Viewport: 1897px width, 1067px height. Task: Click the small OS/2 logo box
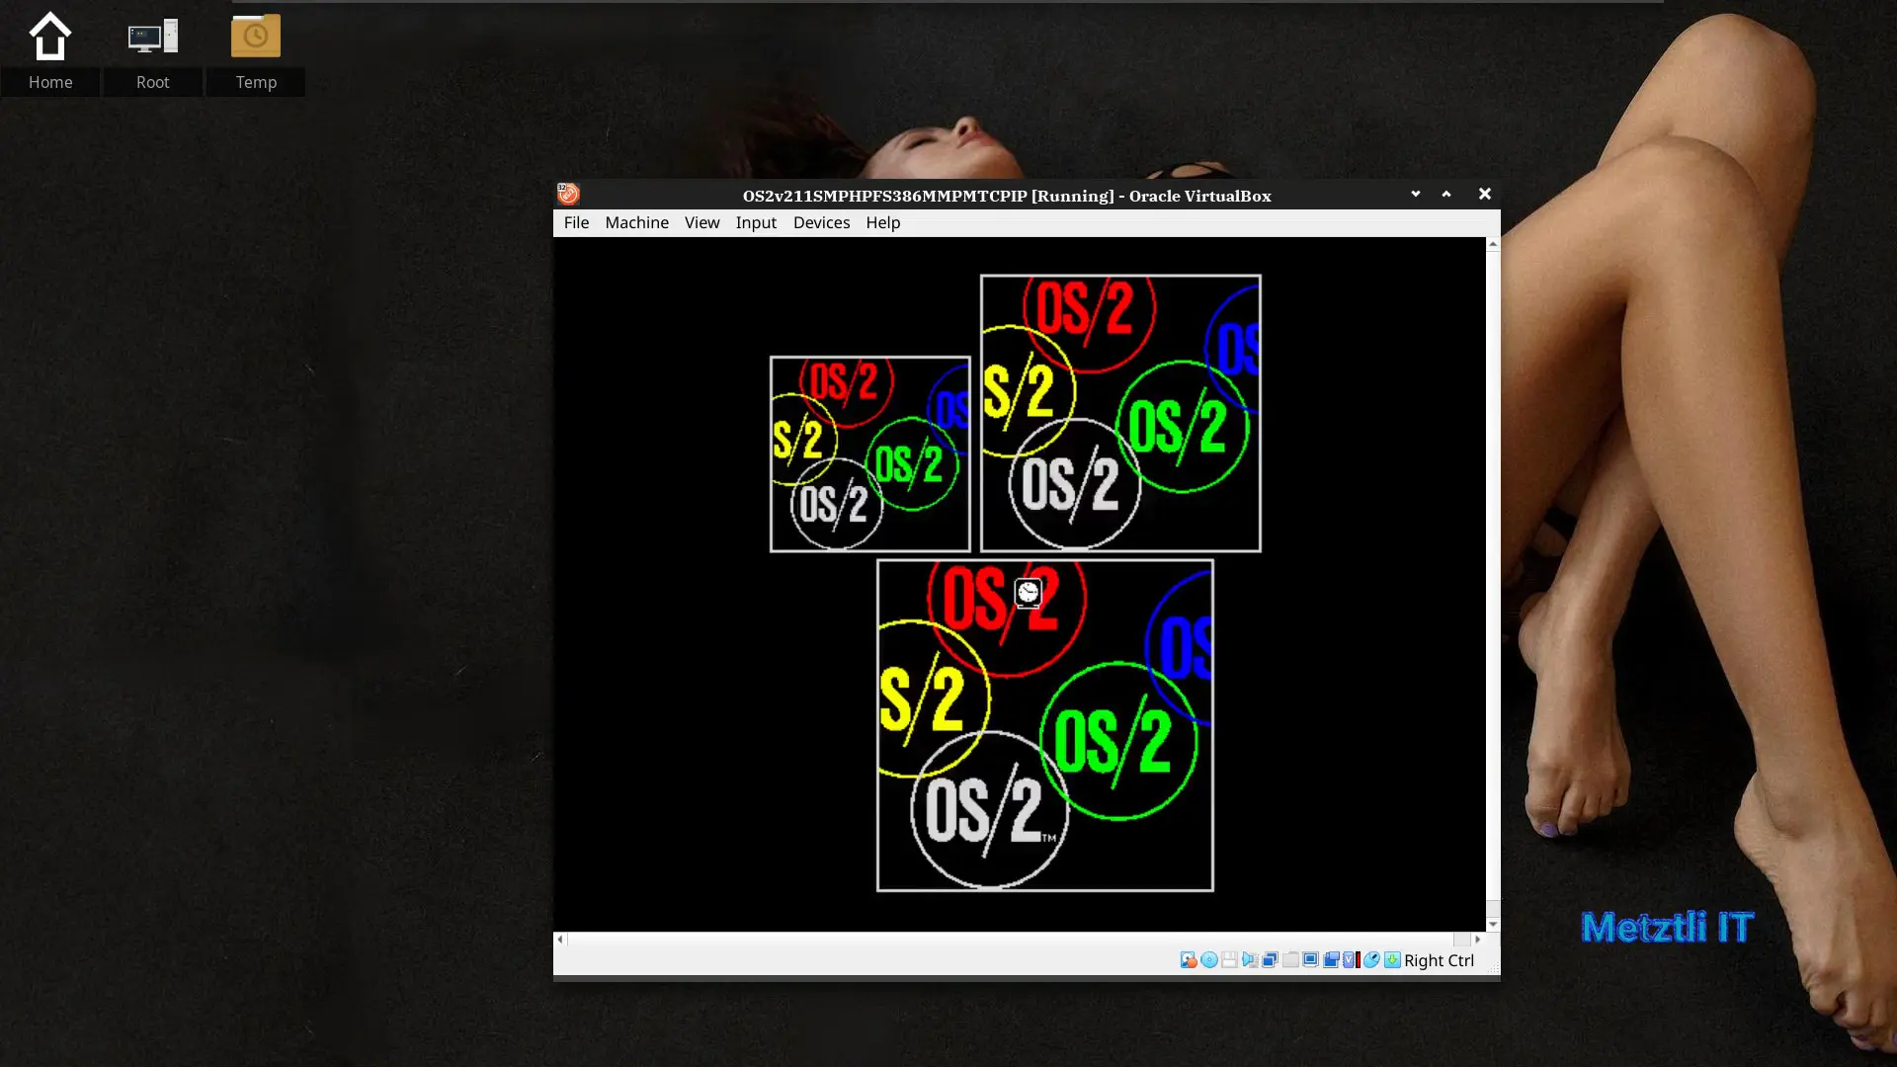(869, 453)
